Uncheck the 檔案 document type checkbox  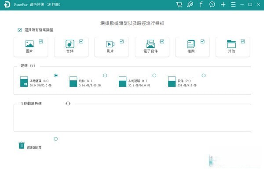click(x=202, y=41)
